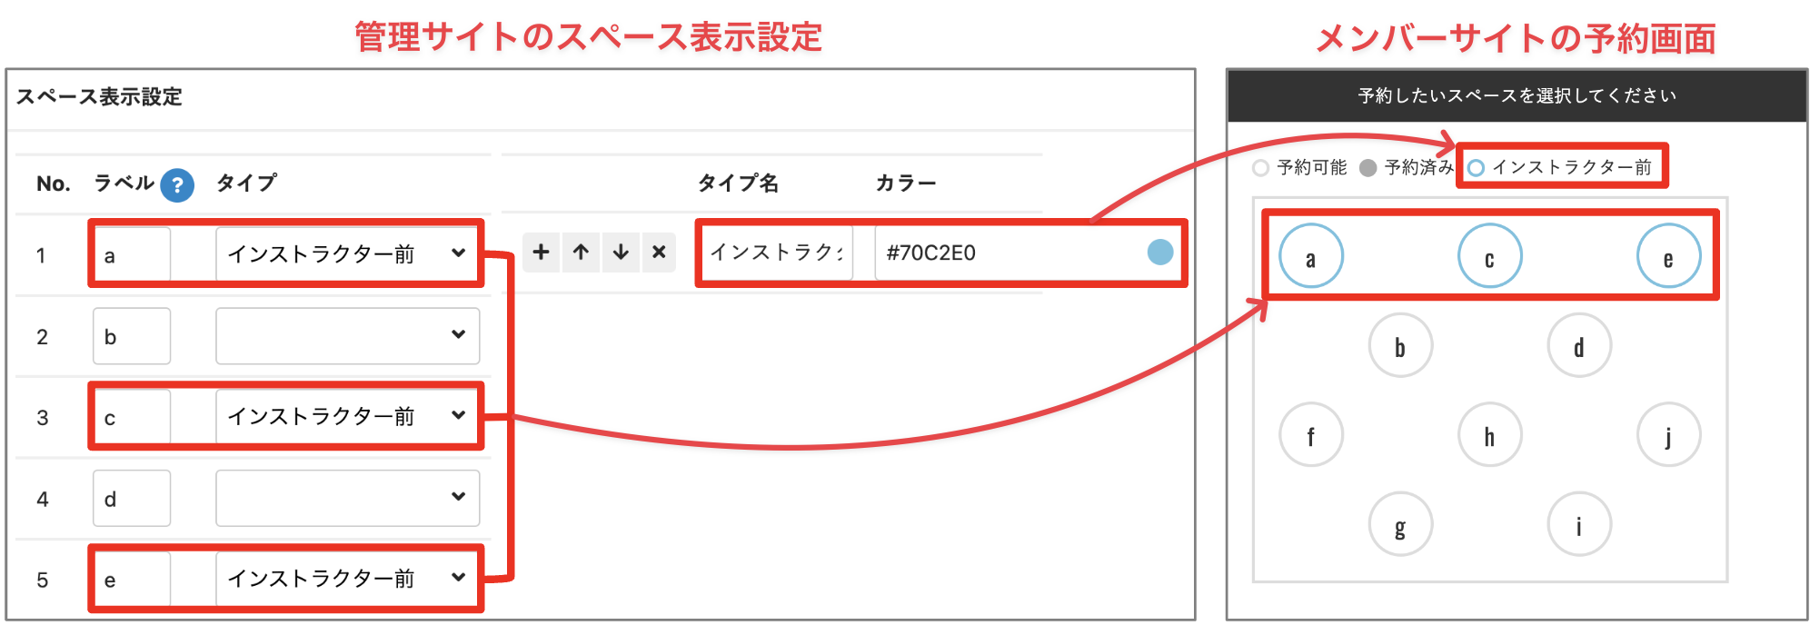This screenshot has width=1810, height=625.
Task: Move row up with up arrow icon
Action: [x=581, y=253]
